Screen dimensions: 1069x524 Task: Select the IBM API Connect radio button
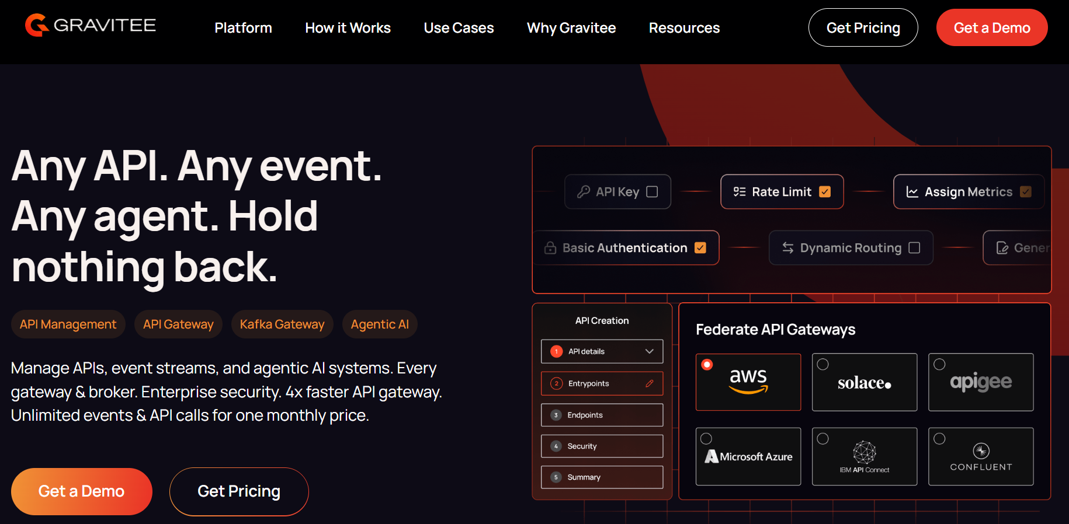(x=822, y=438)
